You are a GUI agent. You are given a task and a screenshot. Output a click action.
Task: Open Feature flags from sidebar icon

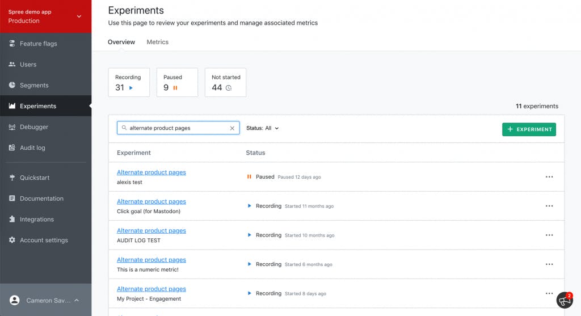(x=12, y=43)
